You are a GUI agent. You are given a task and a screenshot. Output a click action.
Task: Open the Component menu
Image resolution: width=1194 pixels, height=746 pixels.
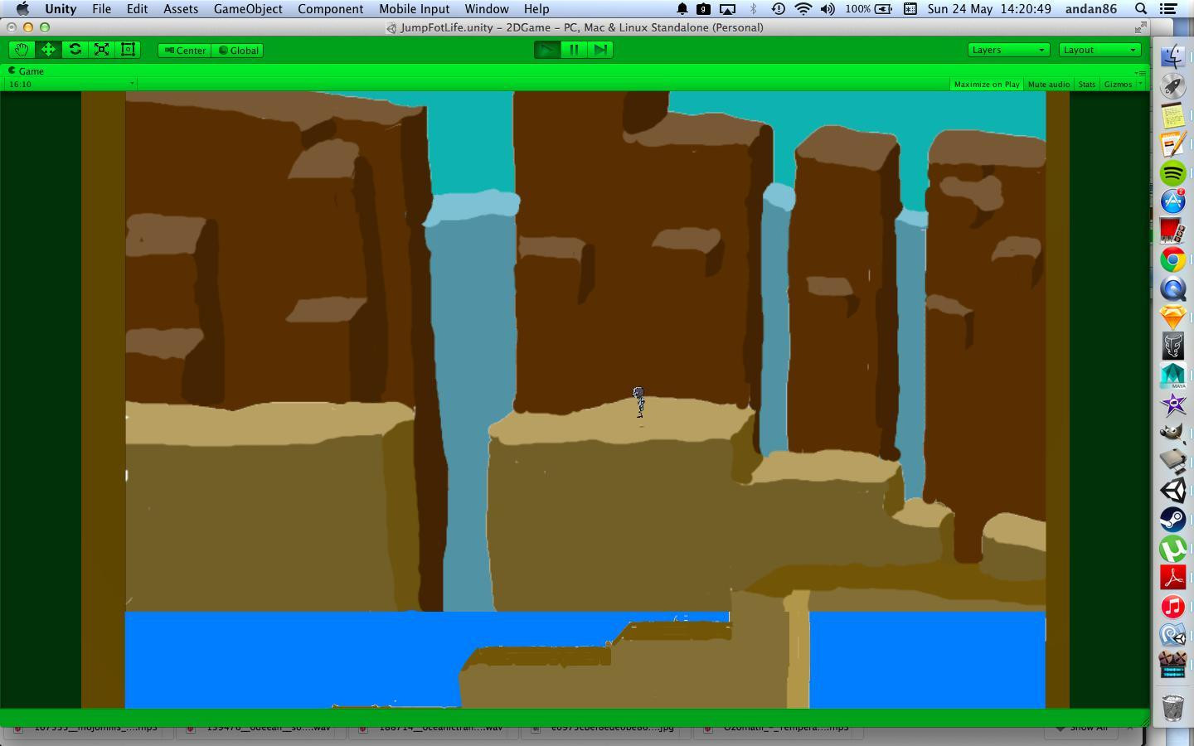330,9
